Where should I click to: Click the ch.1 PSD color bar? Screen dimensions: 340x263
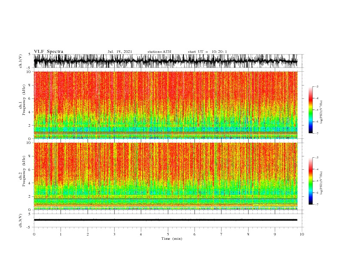(x=310, y=110)
